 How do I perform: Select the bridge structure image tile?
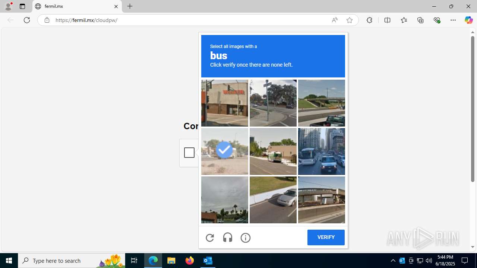tap(322, 200)
